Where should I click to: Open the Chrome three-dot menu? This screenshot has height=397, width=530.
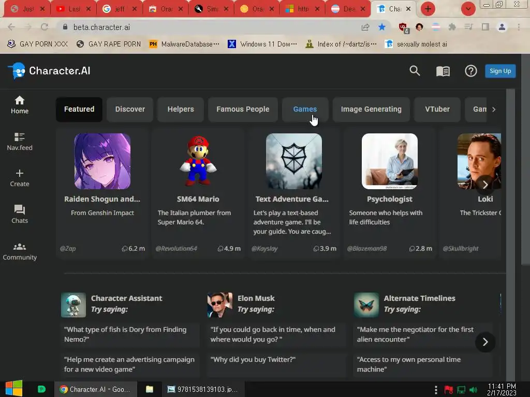click(519, 27)
